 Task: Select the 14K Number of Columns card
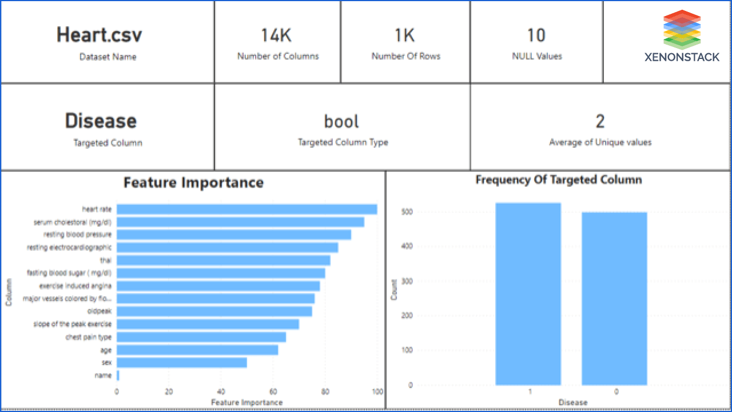277,42
